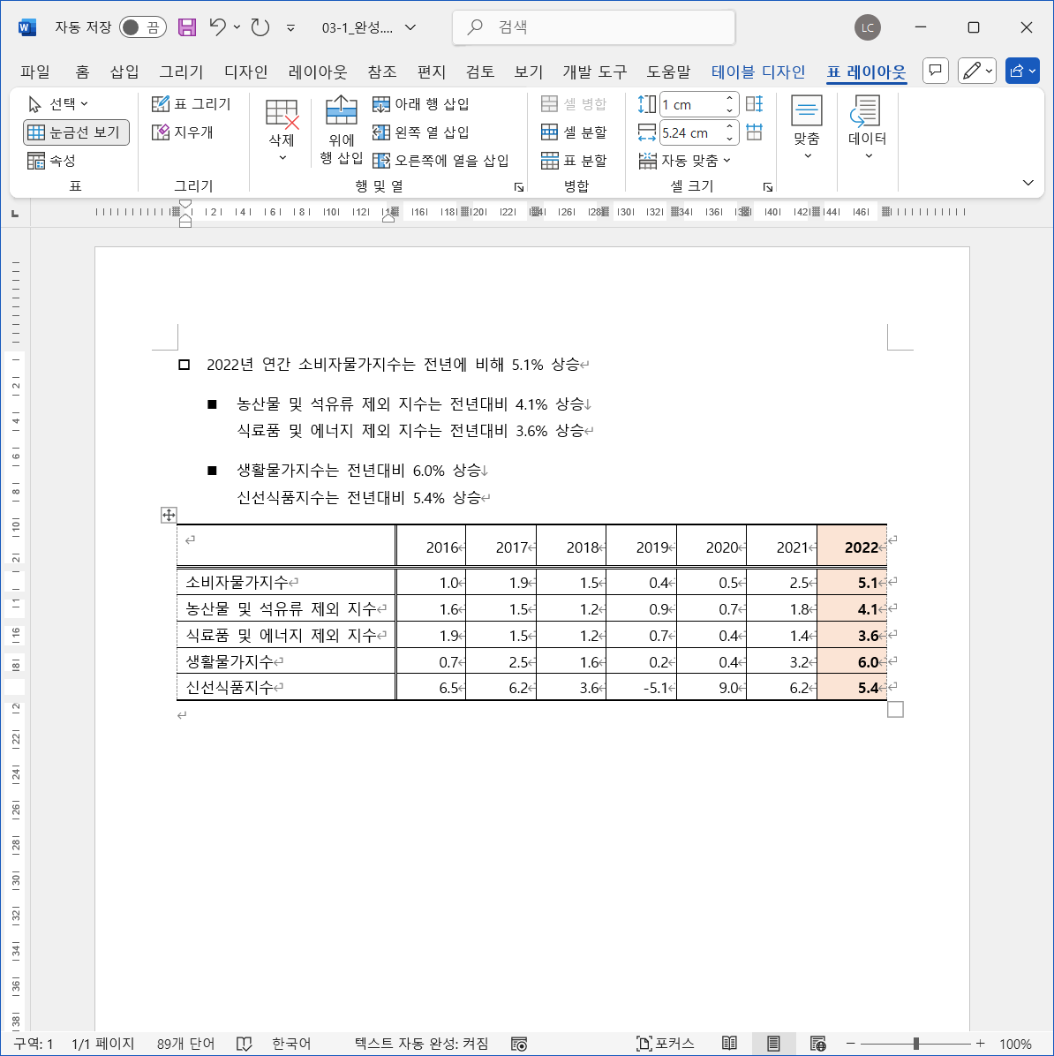Click the table move handle

tap(169, 516)
